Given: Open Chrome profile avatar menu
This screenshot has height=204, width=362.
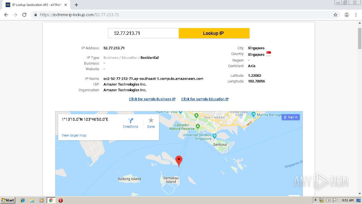Looking at the screenshot, I should click(347, 15).
